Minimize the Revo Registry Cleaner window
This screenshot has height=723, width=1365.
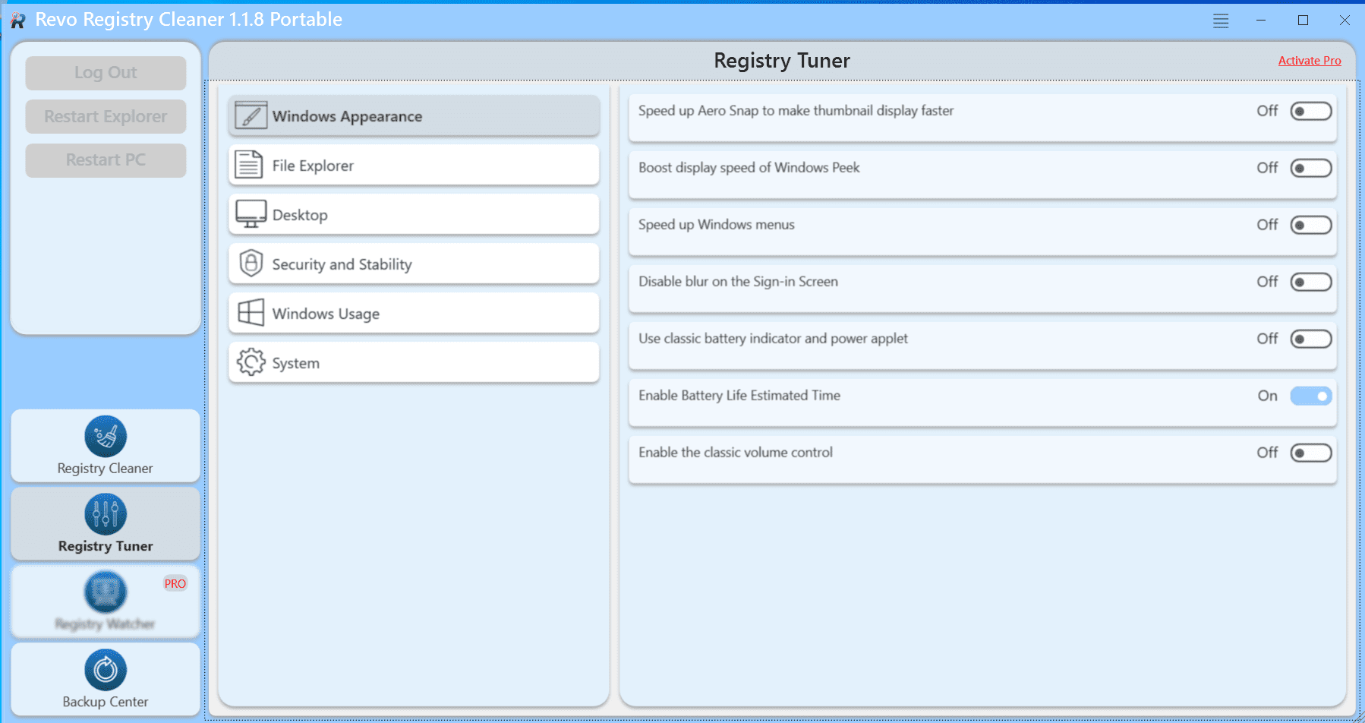click(1261, 21)
